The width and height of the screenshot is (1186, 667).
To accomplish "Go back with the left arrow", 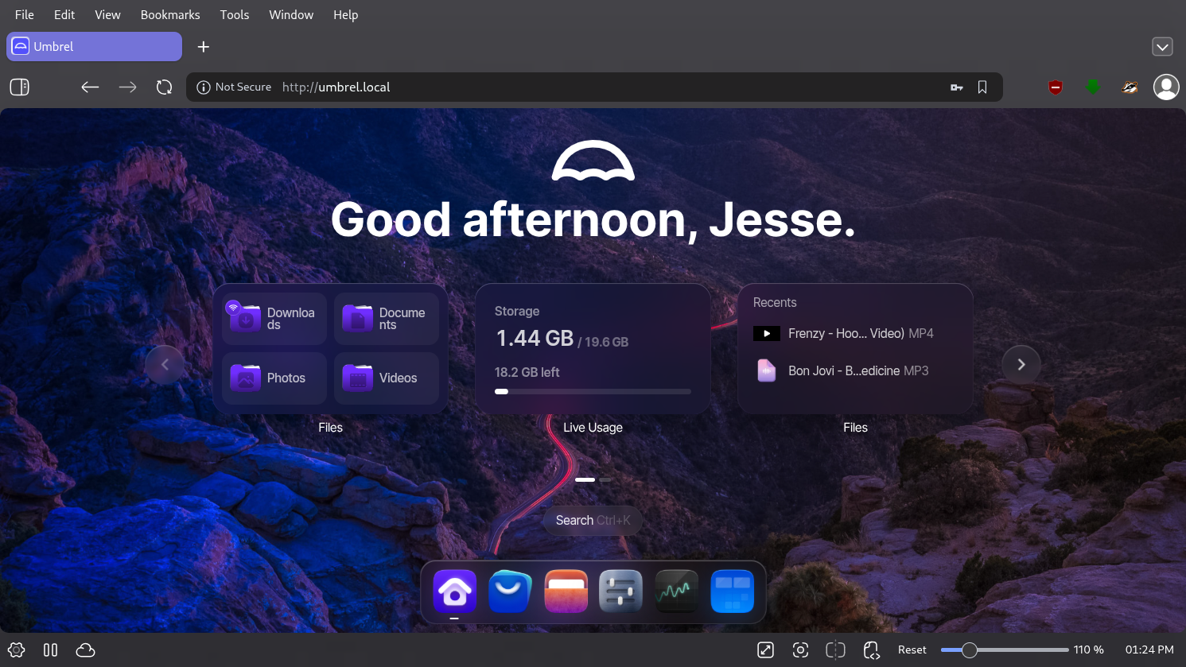I will pyautogui.click(x=90, y=87).
